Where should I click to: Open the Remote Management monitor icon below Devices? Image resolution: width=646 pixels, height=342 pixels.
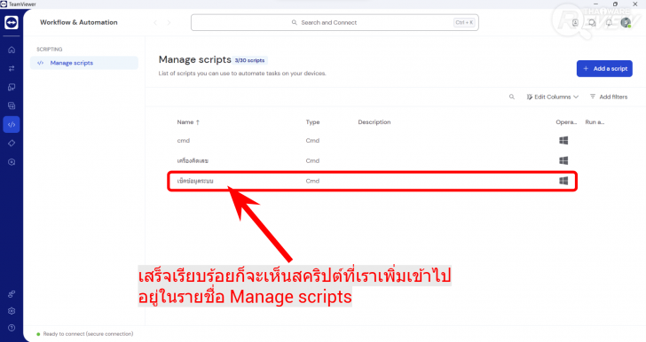tap(12, 105)
